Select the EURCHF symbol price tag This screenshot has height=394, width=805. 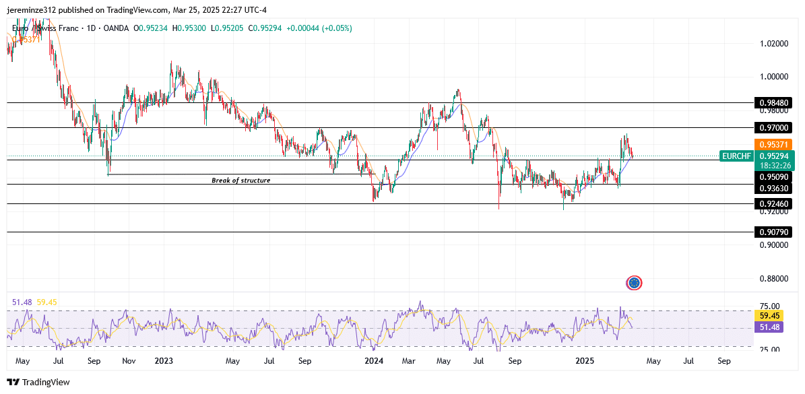[x=737, y=156]
